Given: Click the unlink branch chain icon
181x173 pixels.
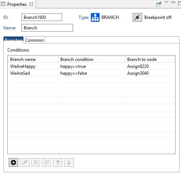Looking at the screenshot, I should click(x=47, y=162).
